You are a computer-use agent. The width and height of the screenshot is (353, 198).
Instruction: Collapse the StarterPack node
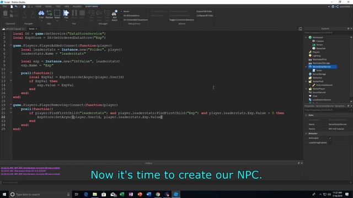306,81
